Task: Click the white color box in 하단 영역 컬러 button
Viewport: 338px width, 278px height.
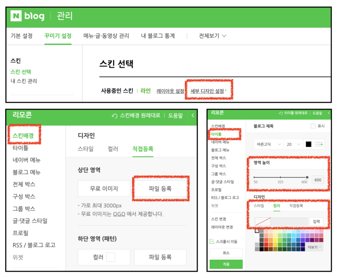Action: click(x=111, y=257)
